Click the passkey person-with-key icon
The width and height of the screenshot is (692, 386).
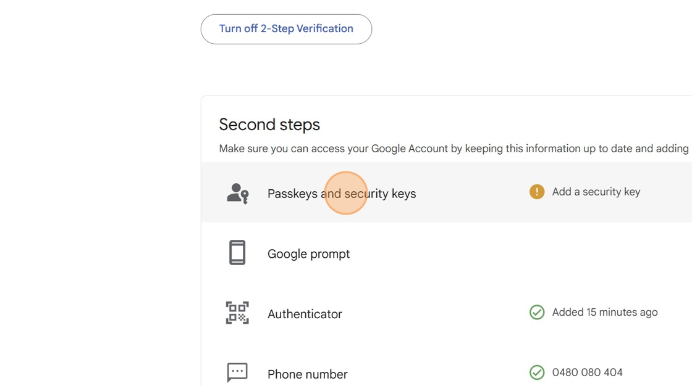(237, 193)
